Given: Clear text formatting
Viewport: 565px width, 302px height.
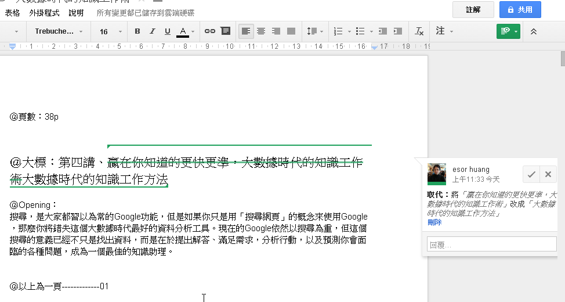Looking at the screenshot, I should pyautogui.click(x=419, y=31).
